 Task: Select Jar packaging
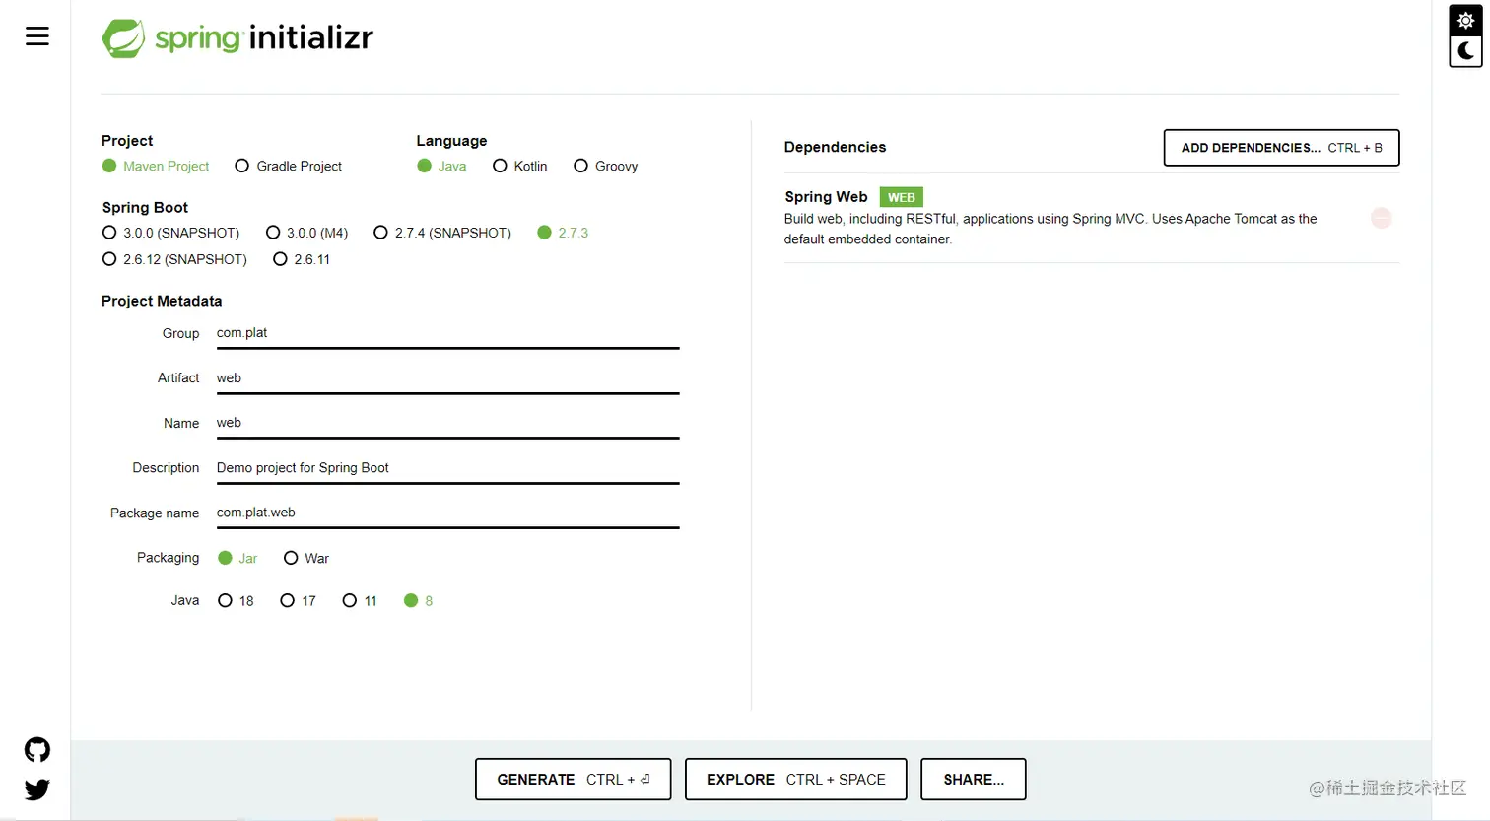[237, 558]
